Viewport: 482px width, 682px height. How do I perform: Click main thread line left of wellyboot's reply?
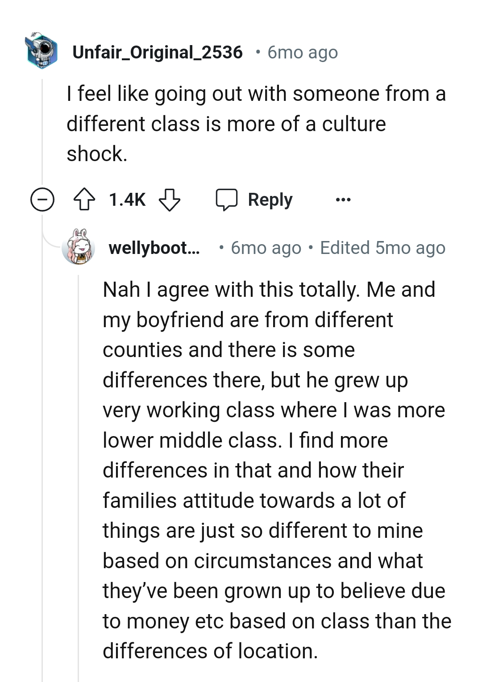[x=42, y=446]
